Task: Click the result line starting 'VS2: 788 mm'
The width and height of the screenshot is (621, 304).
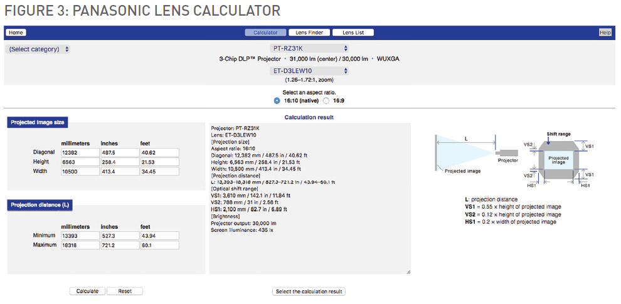Action: [243, 202]
